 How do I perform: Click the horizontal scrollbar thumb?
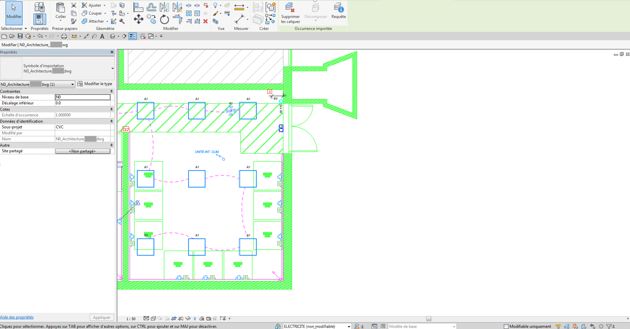428,319
